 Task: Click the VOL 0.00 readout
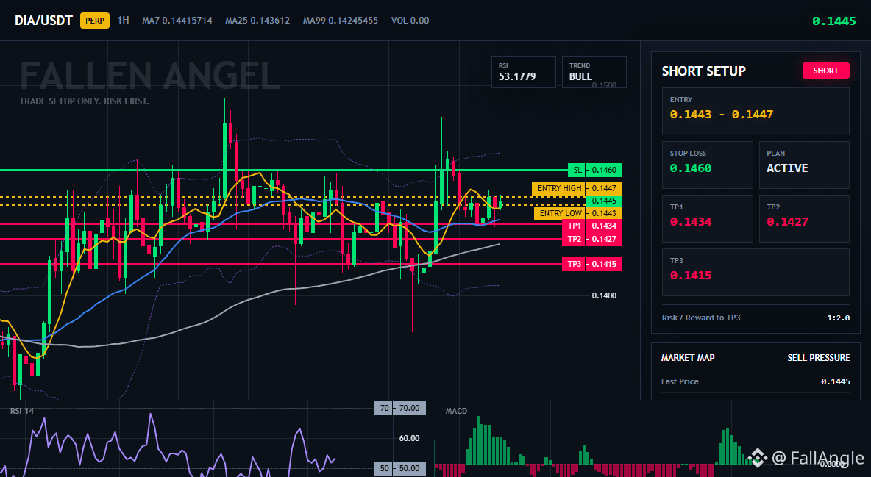[x=410, y=21]
